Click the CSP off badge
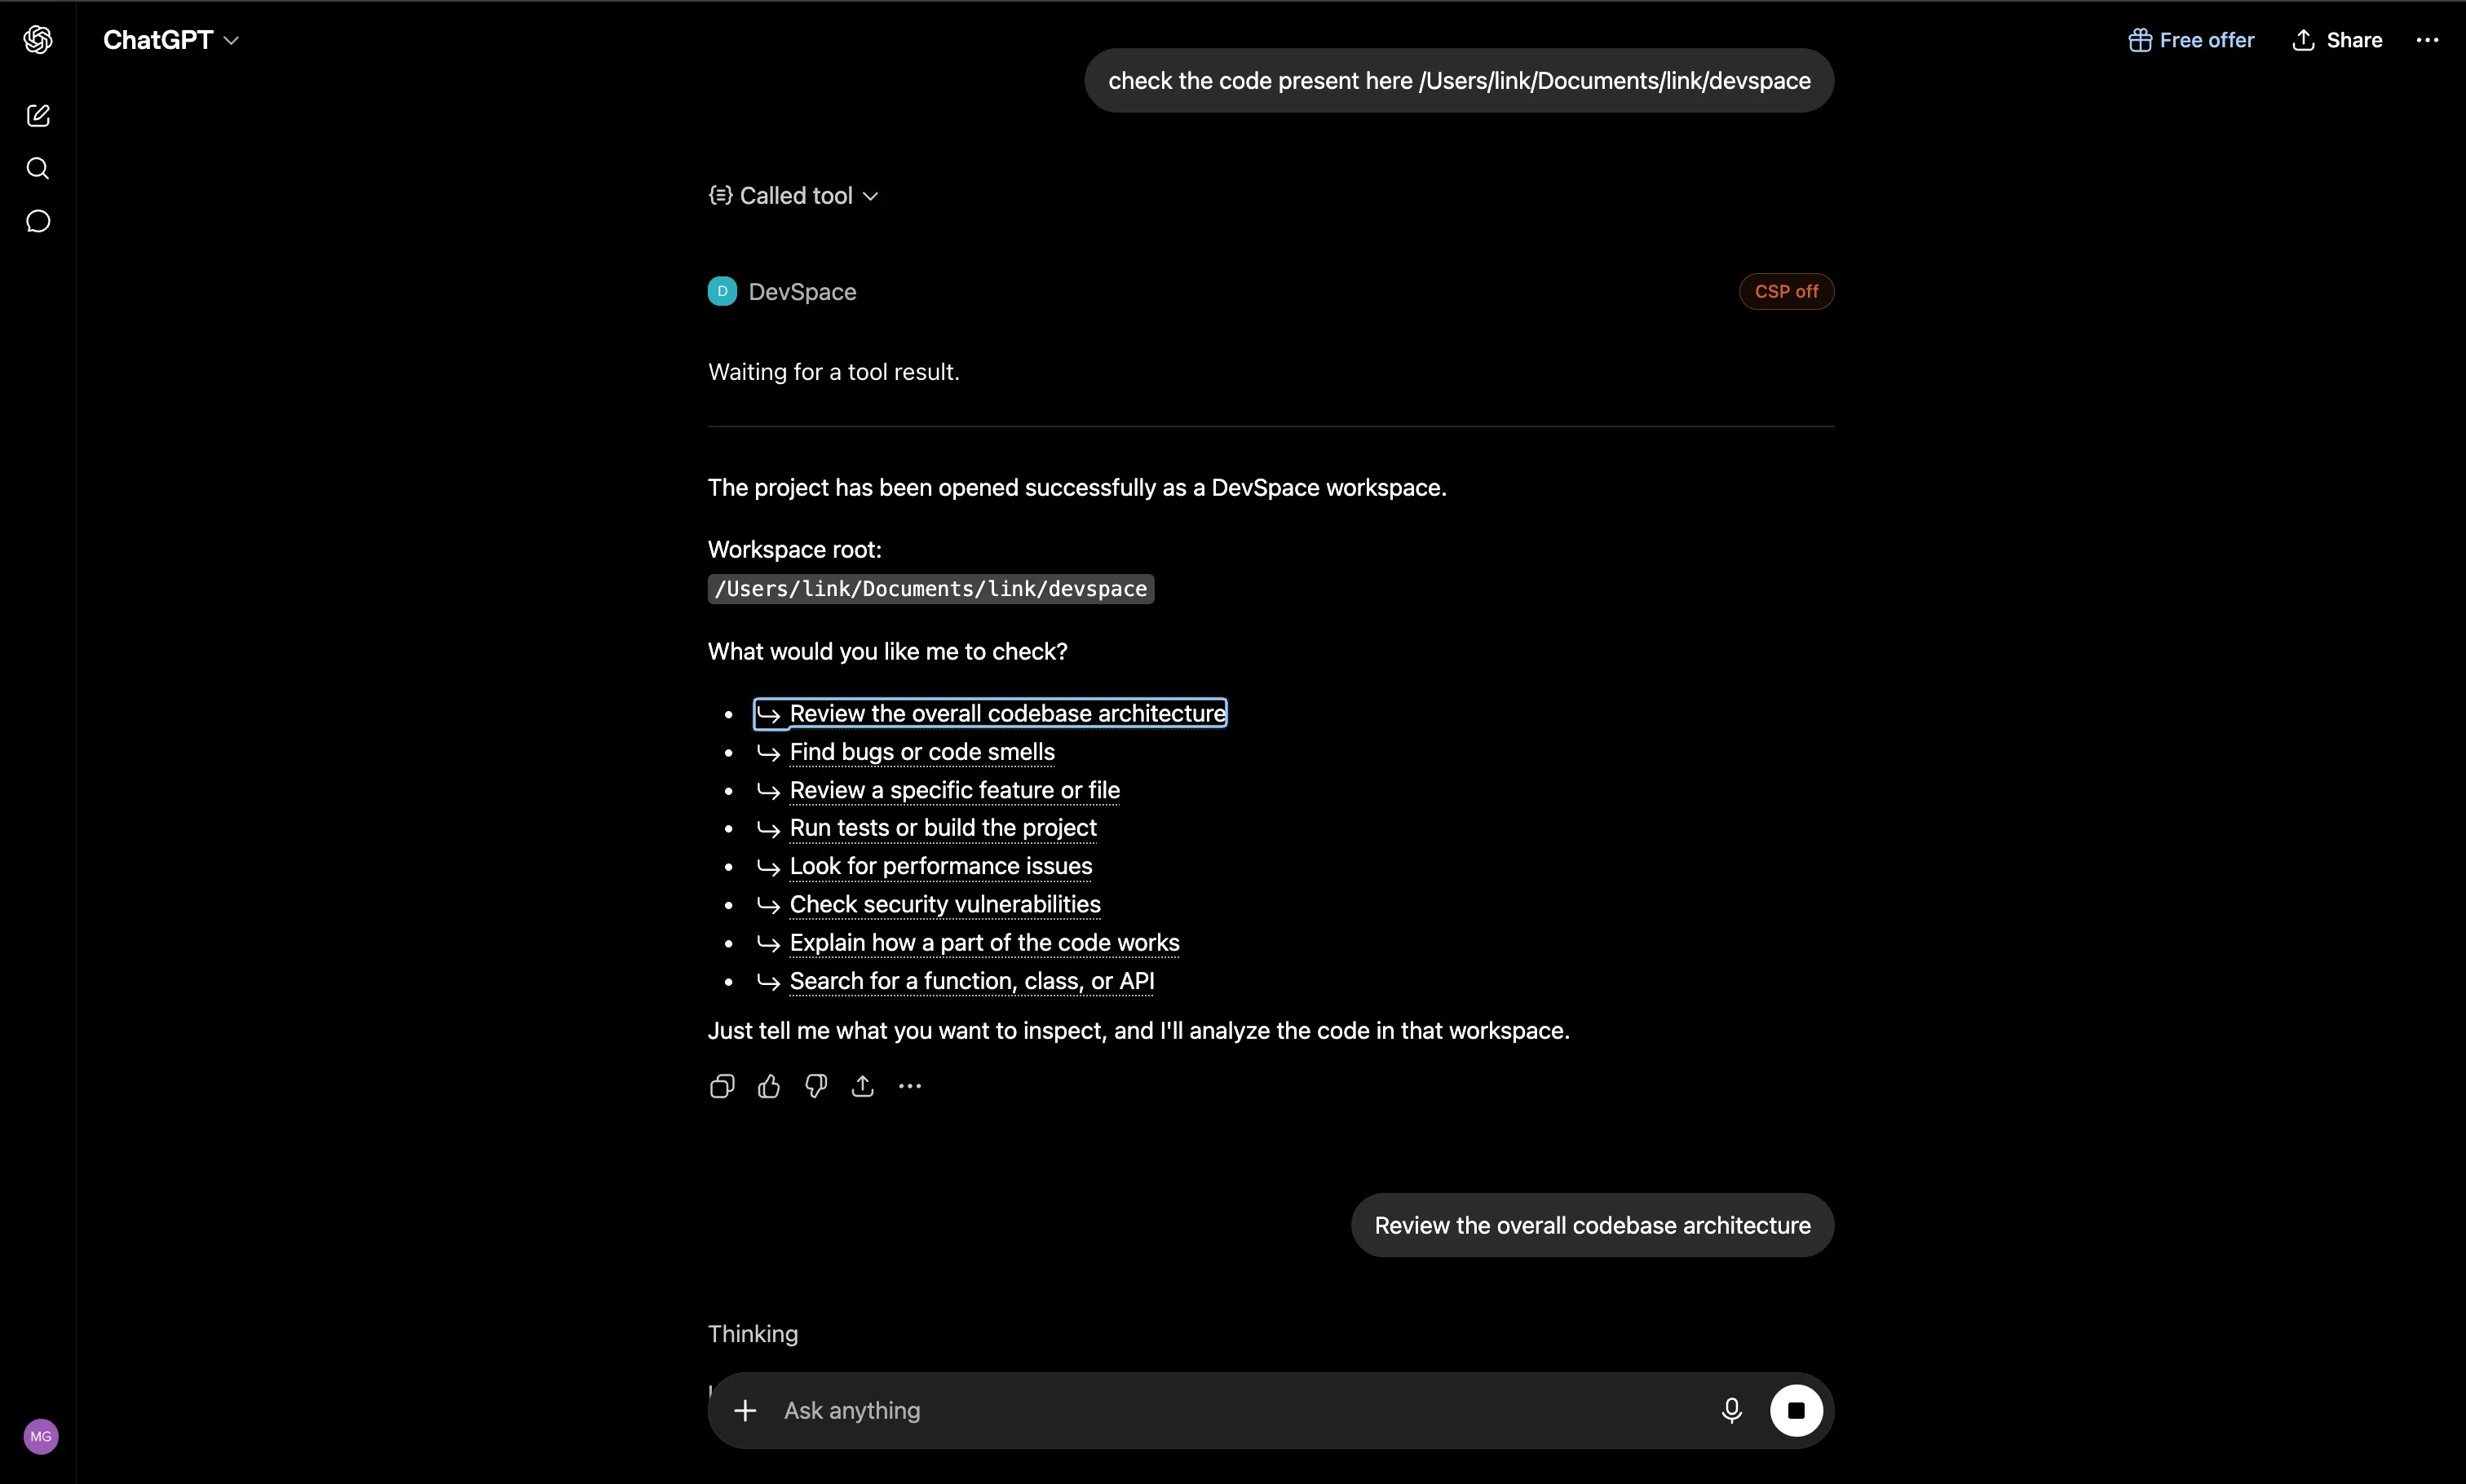Viewport: 2466px width, 1484px height. point(1786,291)
